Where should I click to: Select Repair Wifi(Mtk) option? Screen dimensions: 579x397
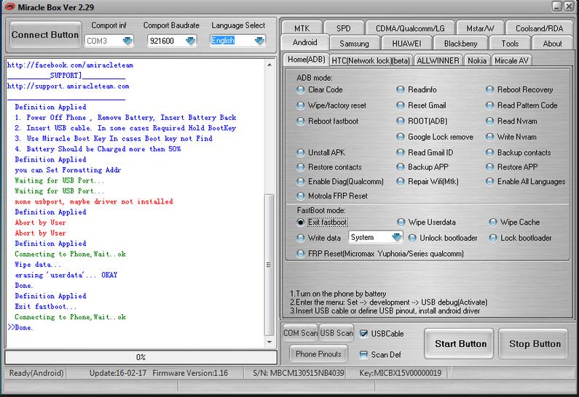pyautogui.click(x=428, y=181)
